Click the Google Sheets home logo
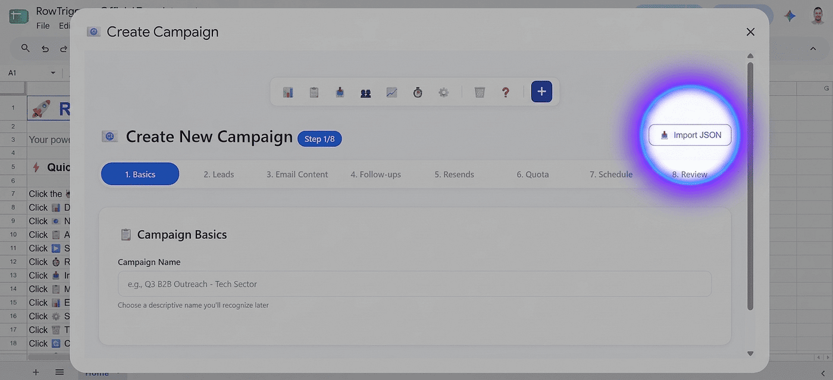This screenshot has width=833, height=380. click(x=18, y=17)
